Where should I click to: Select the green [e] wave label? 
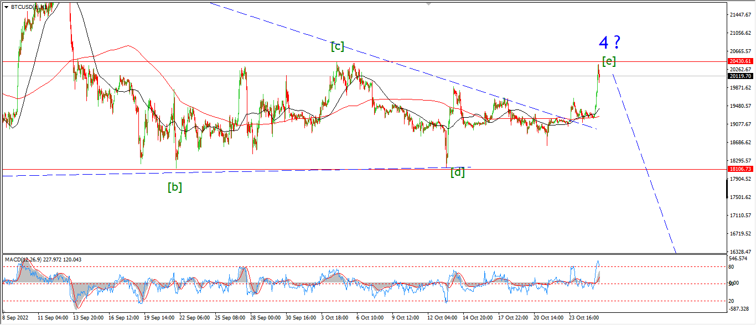pos(609,61)
